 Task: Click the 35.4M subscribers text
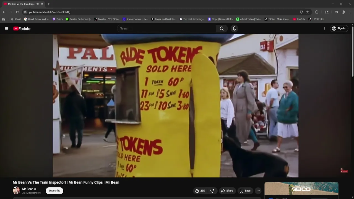pyautogui.click(x=31, y=193)
